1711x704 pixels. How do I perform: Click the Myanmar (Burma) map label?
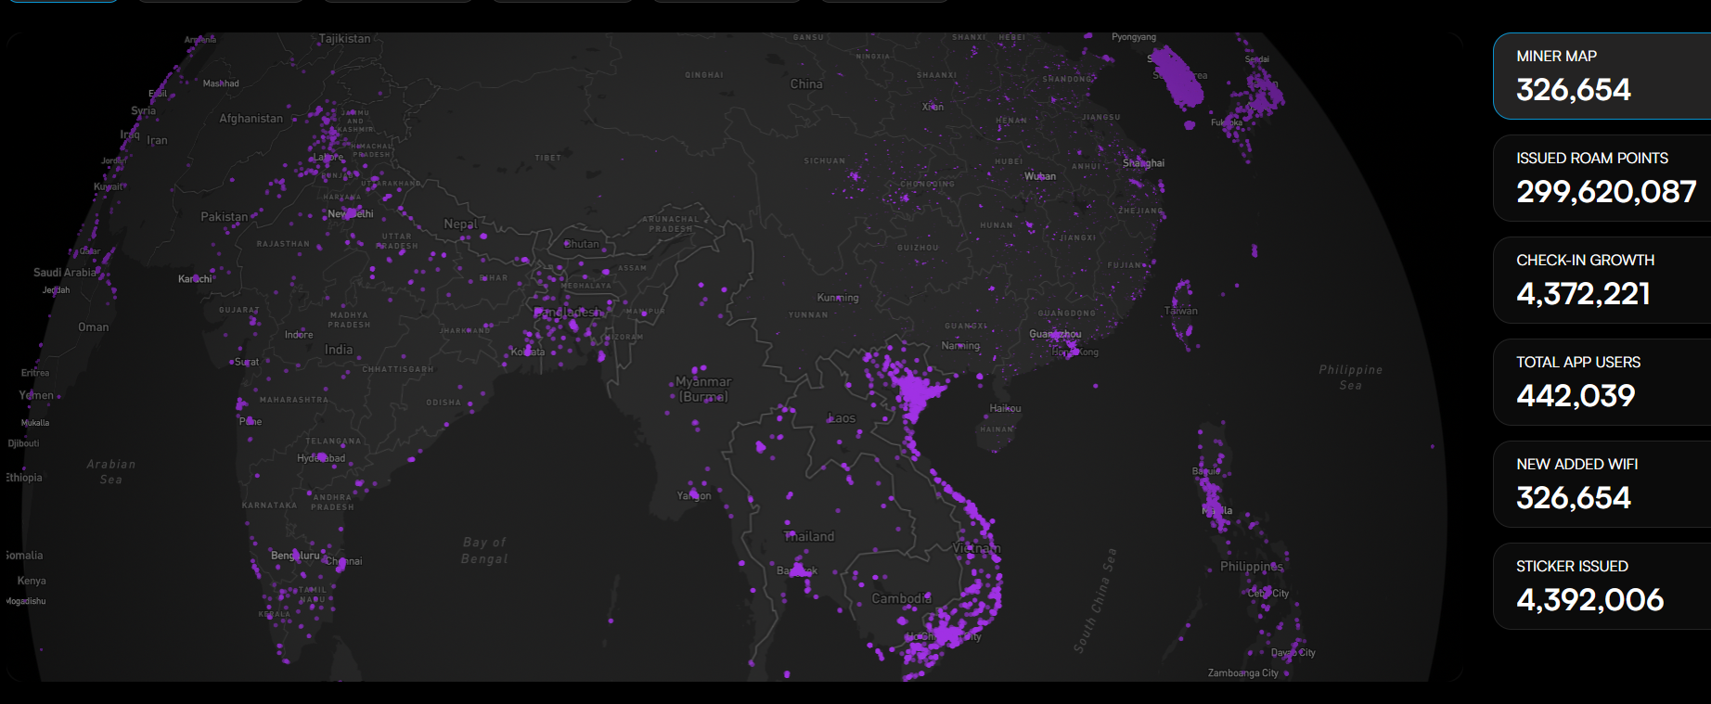(702, 389)
